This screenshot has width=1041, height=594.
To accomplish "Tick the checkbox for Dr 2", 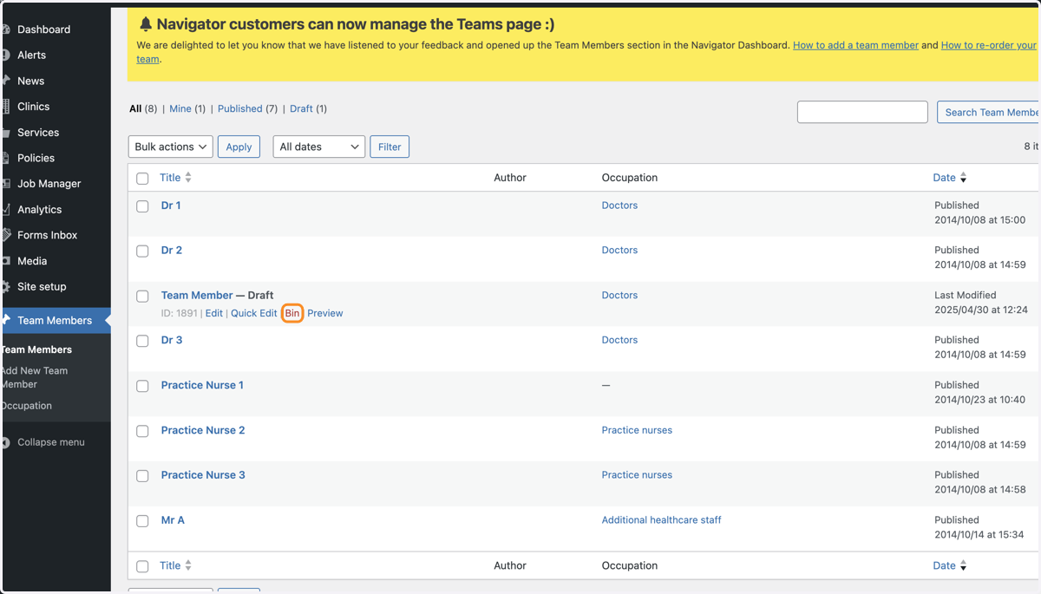I will click(x=142, y=251).
